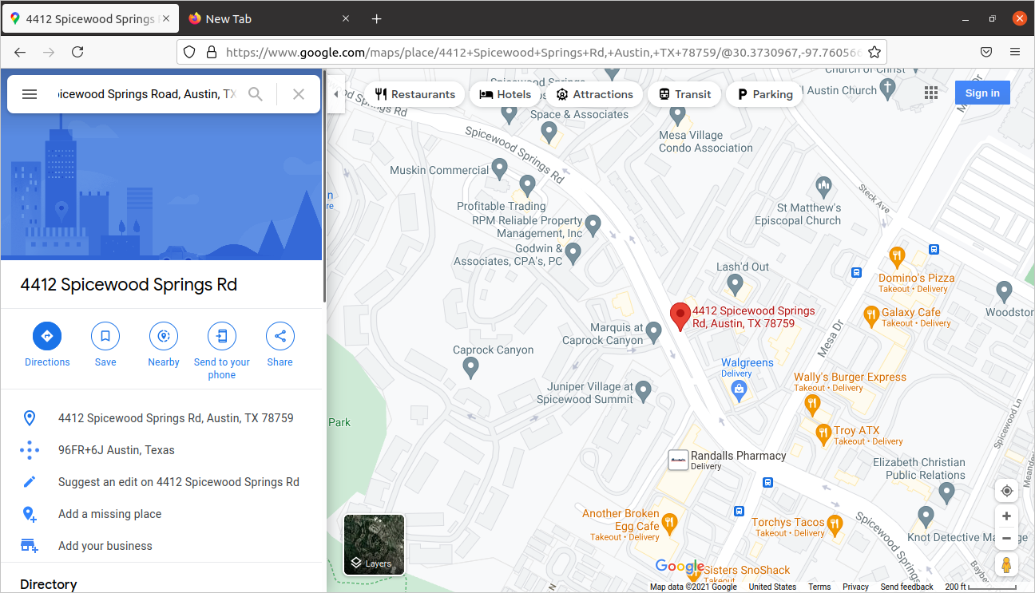1035x593 pixels.
Task: Select Juniper Village at Spicewood Summit marker
Action: 644,391
